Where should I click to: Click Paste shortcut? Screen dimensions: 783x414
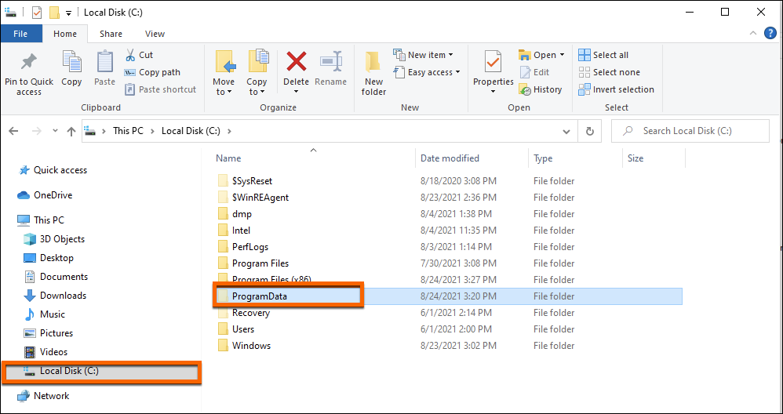click(x=160, y=89)
